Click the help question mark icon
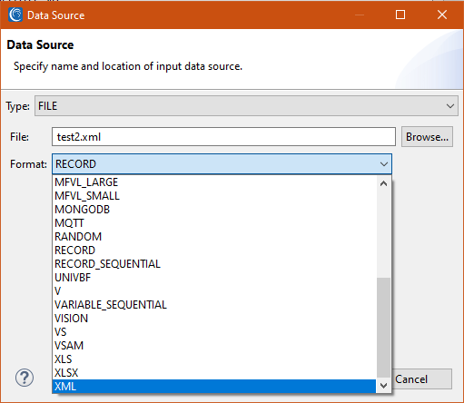 point(25,378)
